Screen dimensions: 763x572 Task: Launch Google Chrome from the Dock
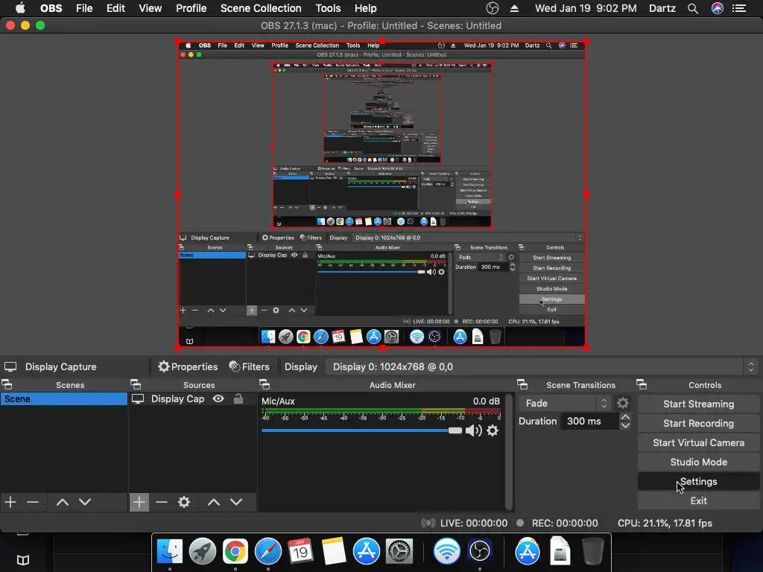pos(235,552)
